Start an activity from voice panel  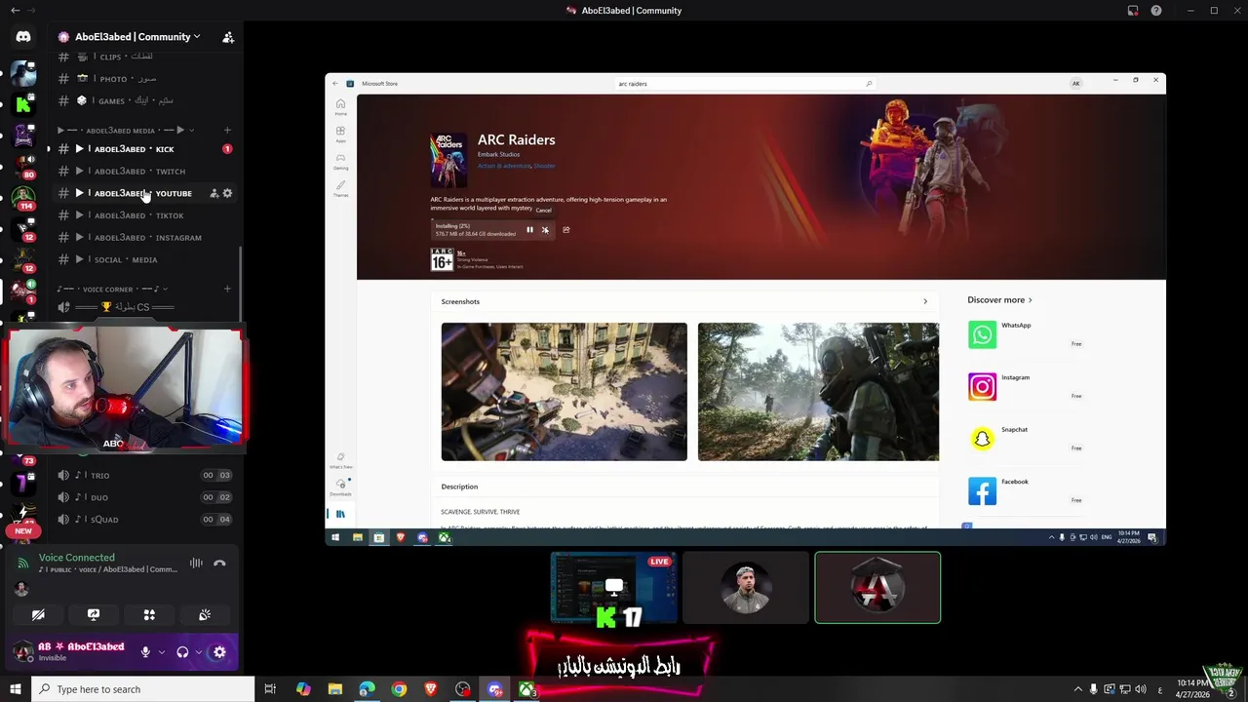149,615
